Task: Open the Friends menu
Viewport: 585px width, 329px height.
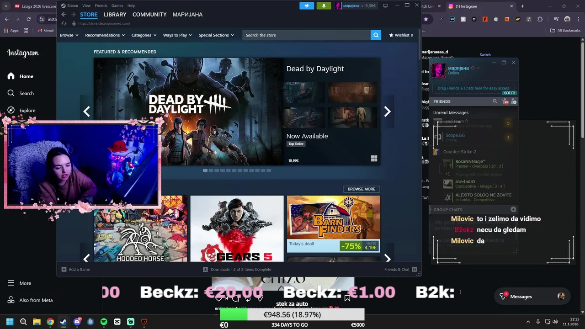Action: 101,5
